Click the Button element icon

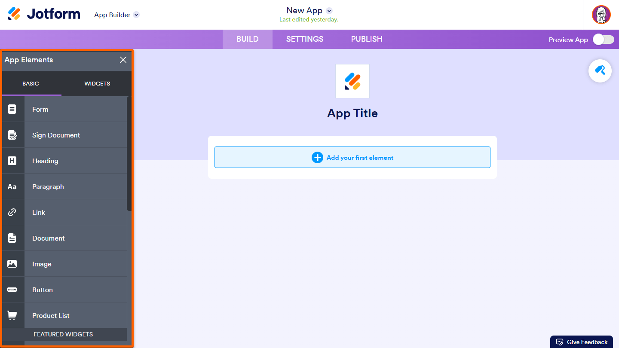point(12,290)
